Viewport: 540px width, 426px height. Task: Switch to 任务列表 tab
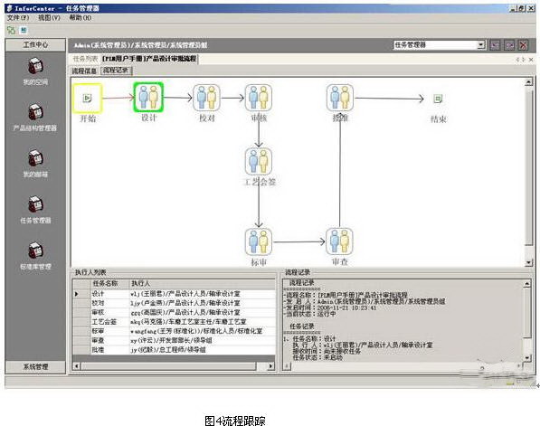point(85,59)
